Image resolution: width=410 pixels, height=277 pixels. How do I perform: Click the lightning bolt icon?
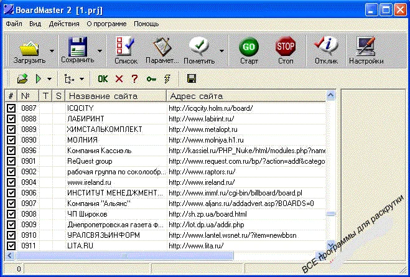pos(167,78)
